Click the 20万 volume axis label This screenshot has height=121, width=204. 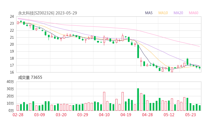point(10,96)
